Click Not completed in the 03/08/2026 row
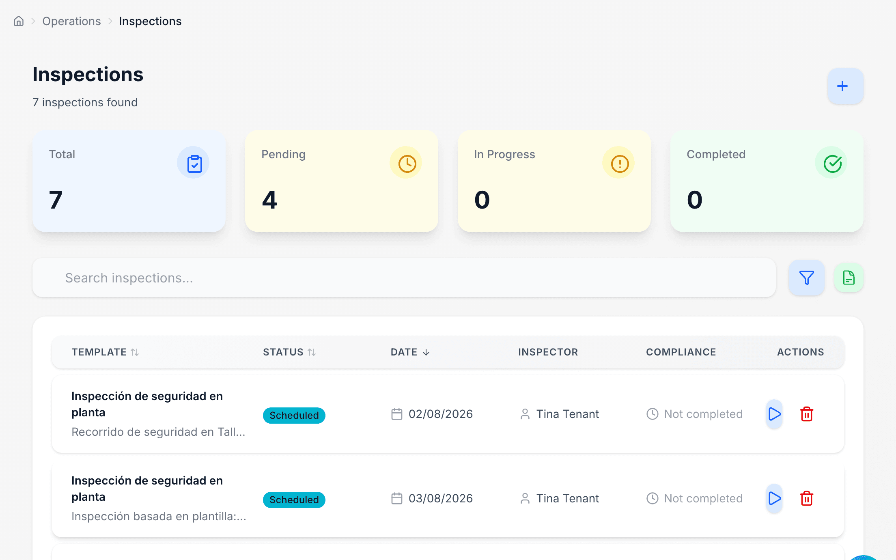Screen dimensions: 896x560 pos(703,498)
